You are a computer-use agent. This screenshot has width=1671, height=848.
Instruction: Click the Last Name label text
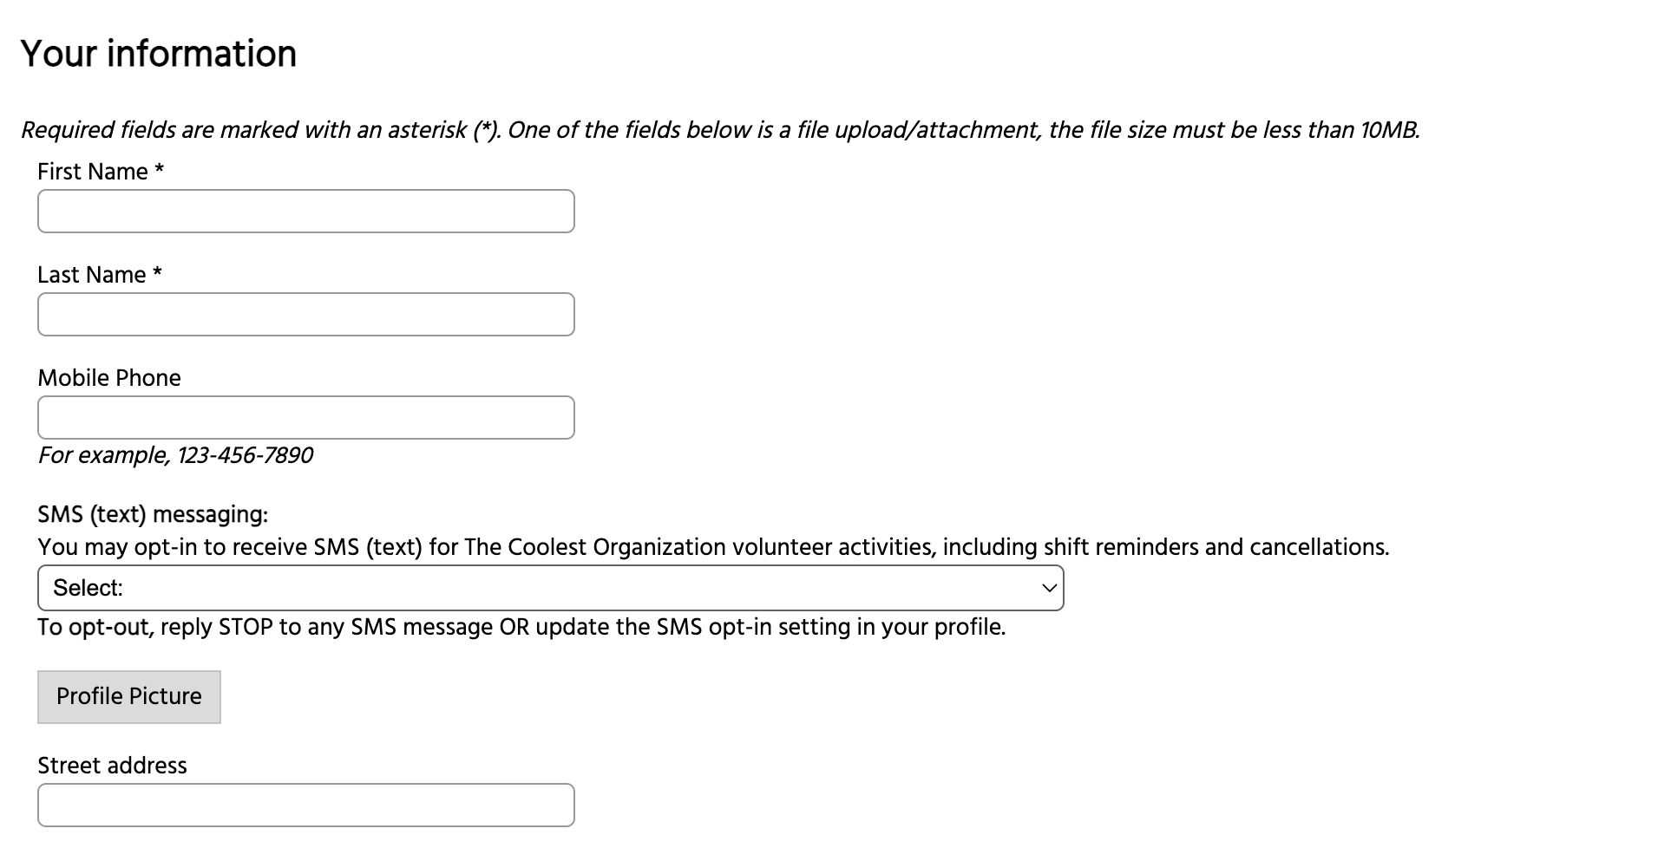point(91,275)
